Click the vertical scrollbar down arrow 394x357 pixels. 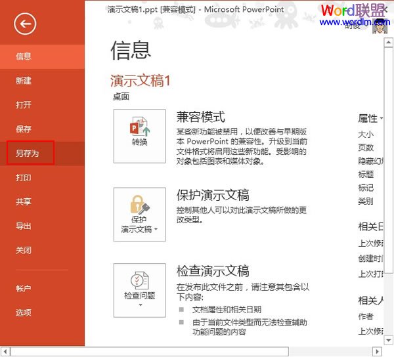coord(389,340)
